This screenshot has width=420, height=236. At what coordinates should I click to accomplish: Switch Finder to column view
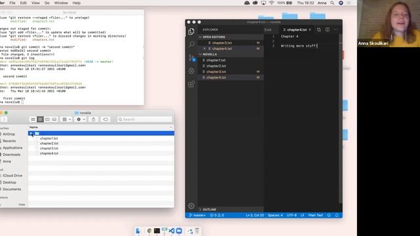tap(47, 119)
